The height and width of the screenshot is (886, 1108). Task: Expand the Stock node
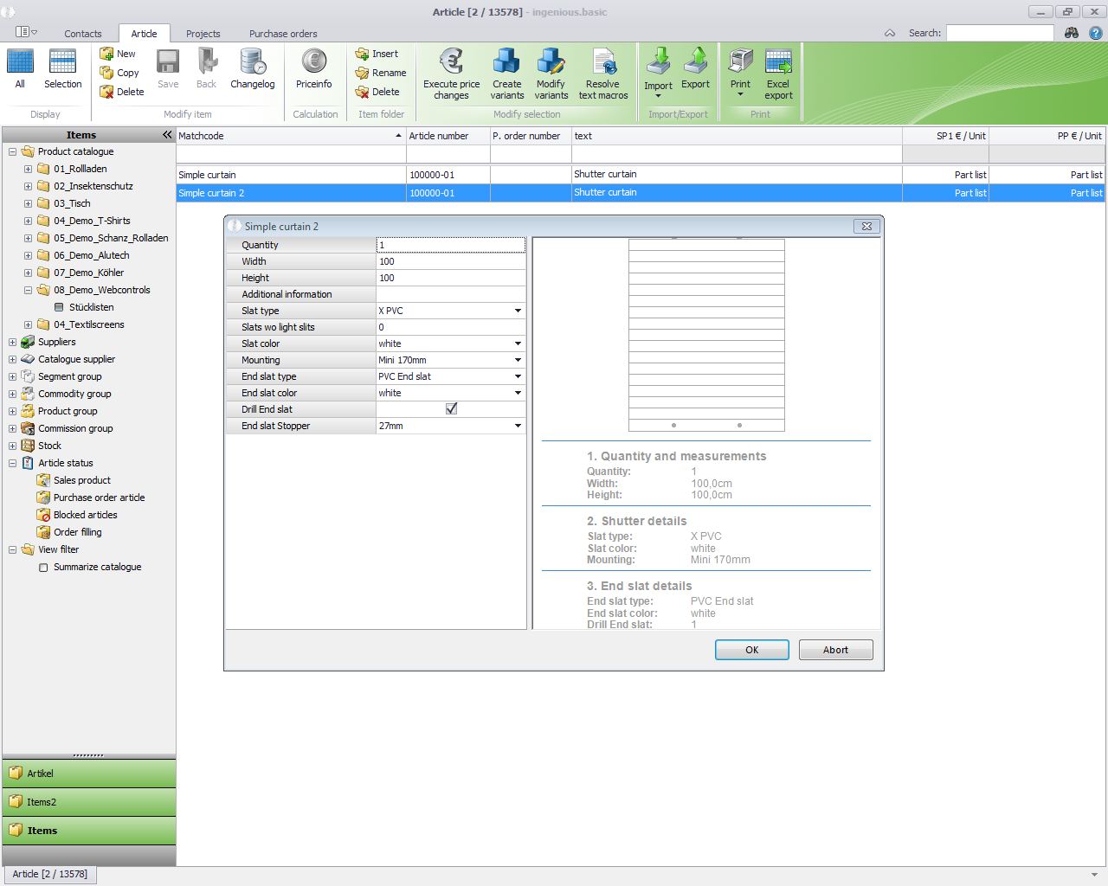click(x=12, y=446)
